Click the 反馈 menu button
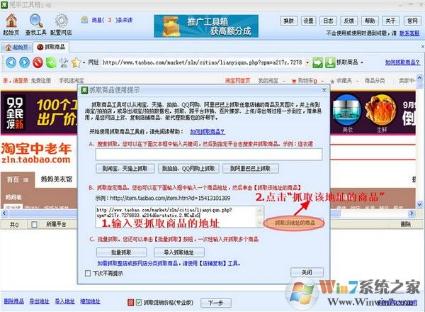 point(349,21)
